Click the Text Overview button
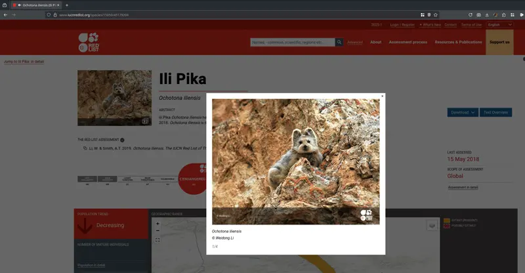 [495, 112]
